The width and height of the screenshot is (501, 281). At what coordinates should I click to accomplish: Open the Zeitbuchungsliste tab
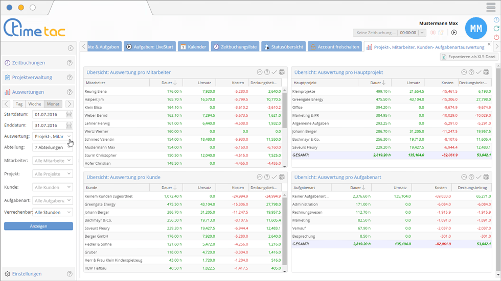click(x=235, y=47)
